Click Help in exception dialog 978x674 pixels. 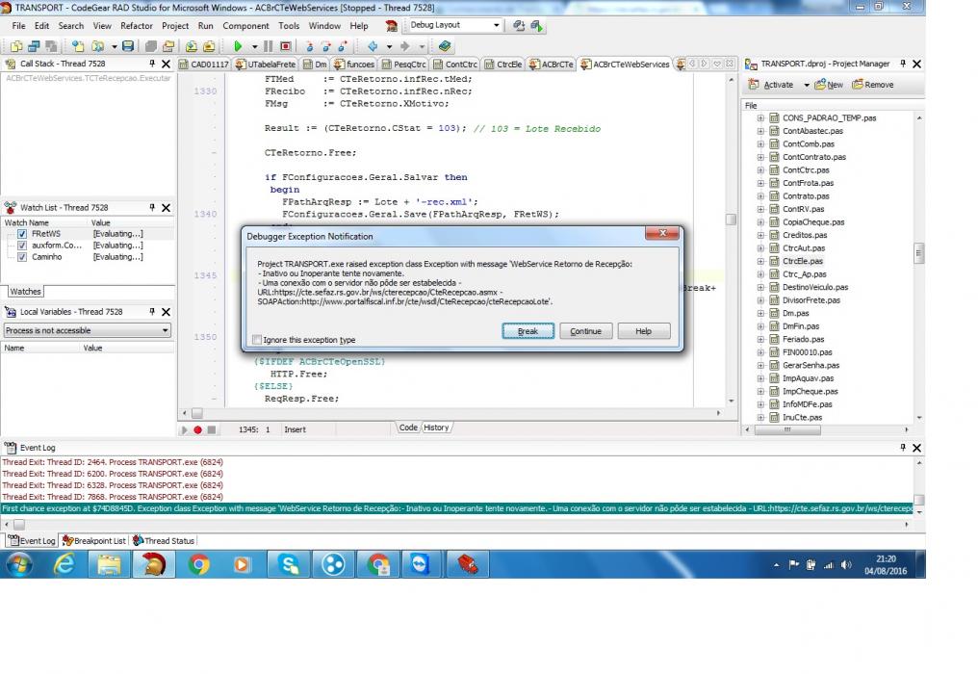644,331
